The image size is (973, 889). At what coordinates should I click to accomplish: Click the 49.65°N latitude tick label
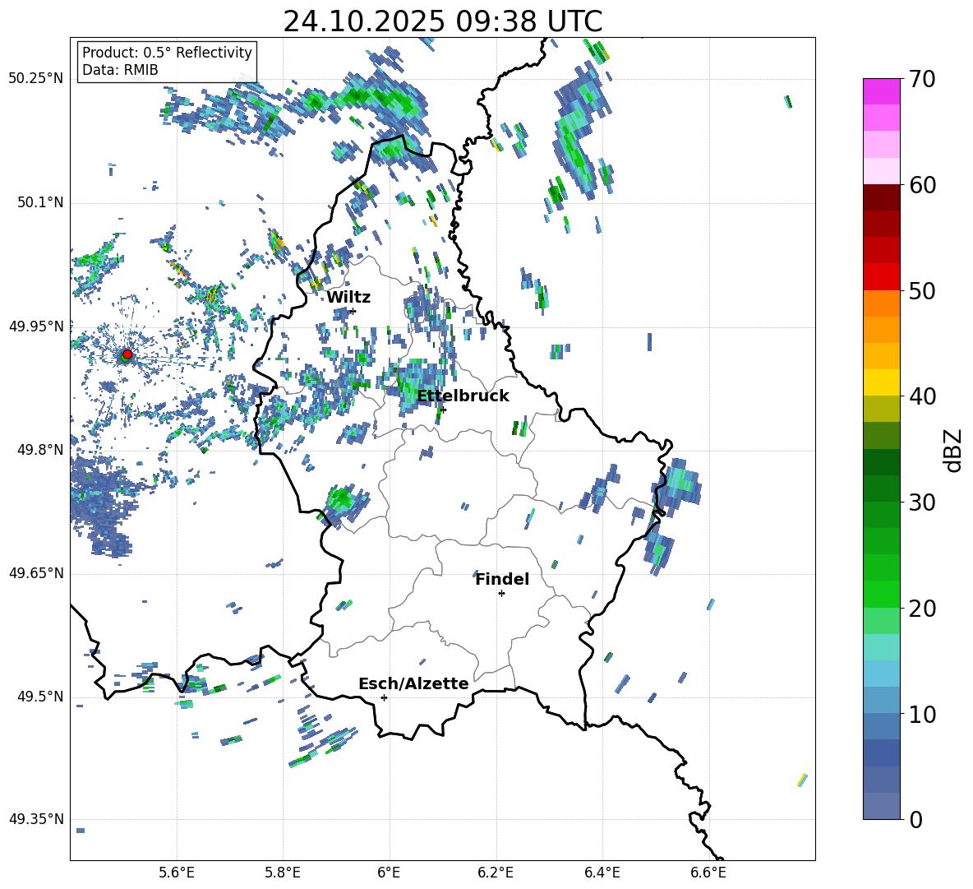pos(36,573)
